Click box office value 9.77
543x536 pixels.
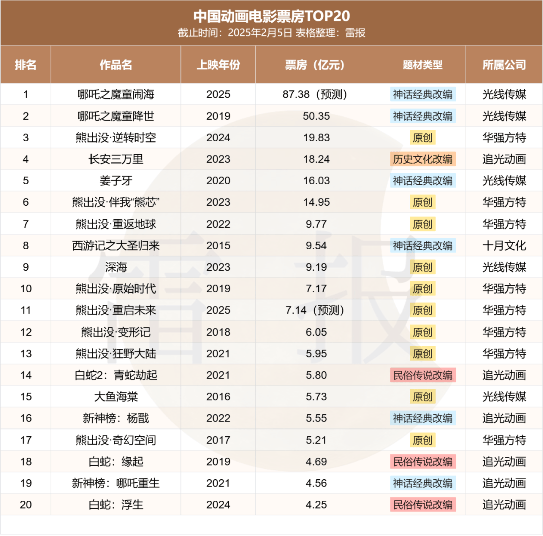click(x=316, y=224)
